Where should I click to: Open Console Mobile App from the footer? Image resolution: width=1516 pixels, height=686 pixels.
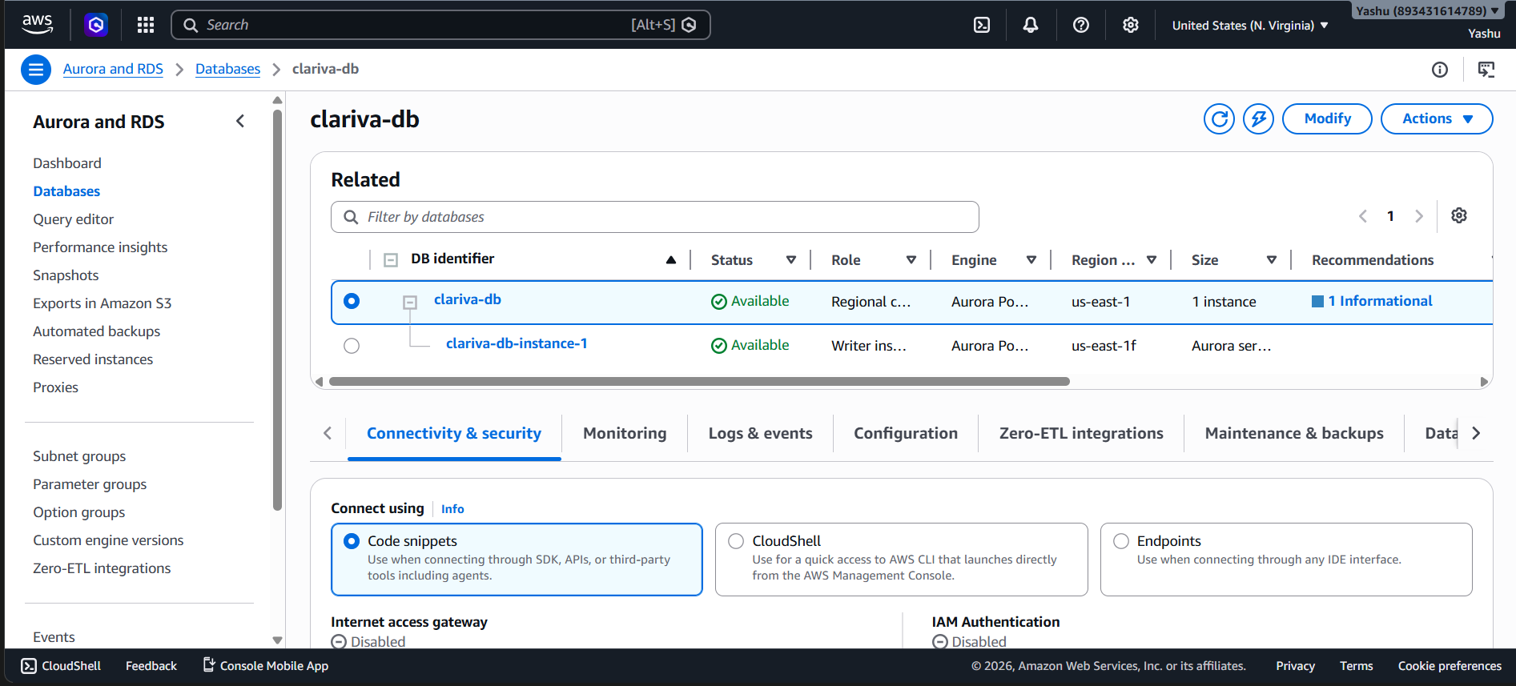pyautogui.click(x=266, y=666)
